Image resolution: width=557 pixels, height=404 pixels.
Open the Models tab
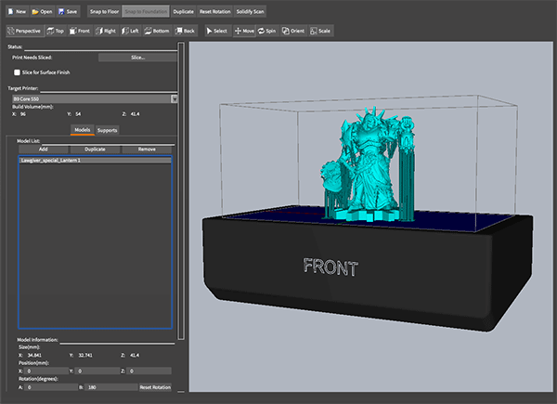click(x=83, y=130)
